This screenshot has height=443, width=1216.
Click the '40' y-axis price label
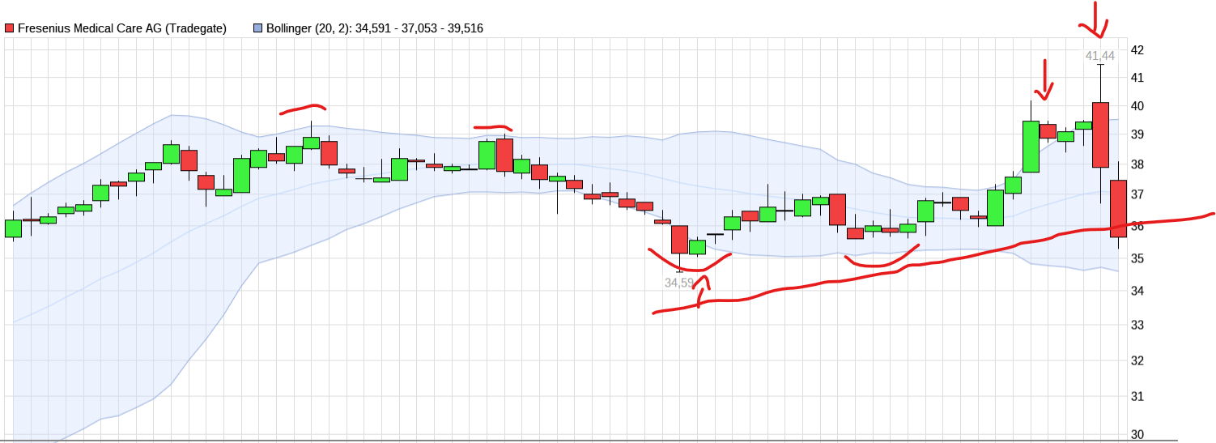pos(1137,106)
